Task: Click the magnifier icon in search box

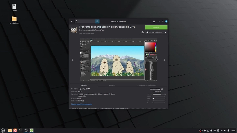Action: [77, 21]
